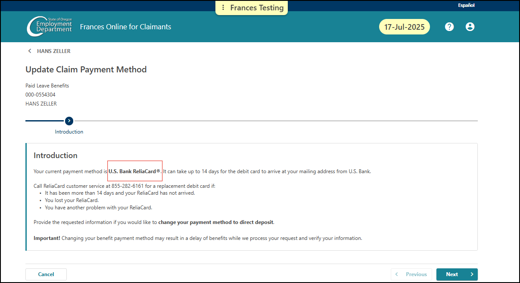Viewport: 520px width, 283px height.
Task: Open the help question mark icon
Action: [449, 27]
